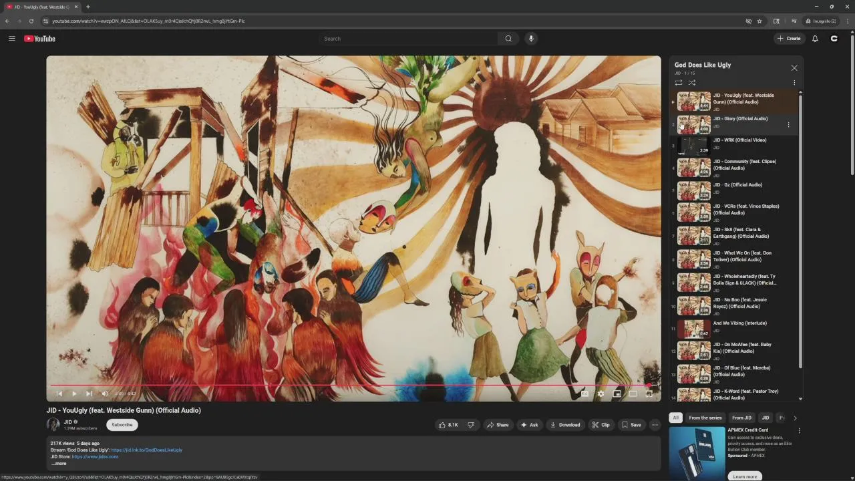Like the video showing 8.1K
This screenshot has width=855, height=481.
448,425
